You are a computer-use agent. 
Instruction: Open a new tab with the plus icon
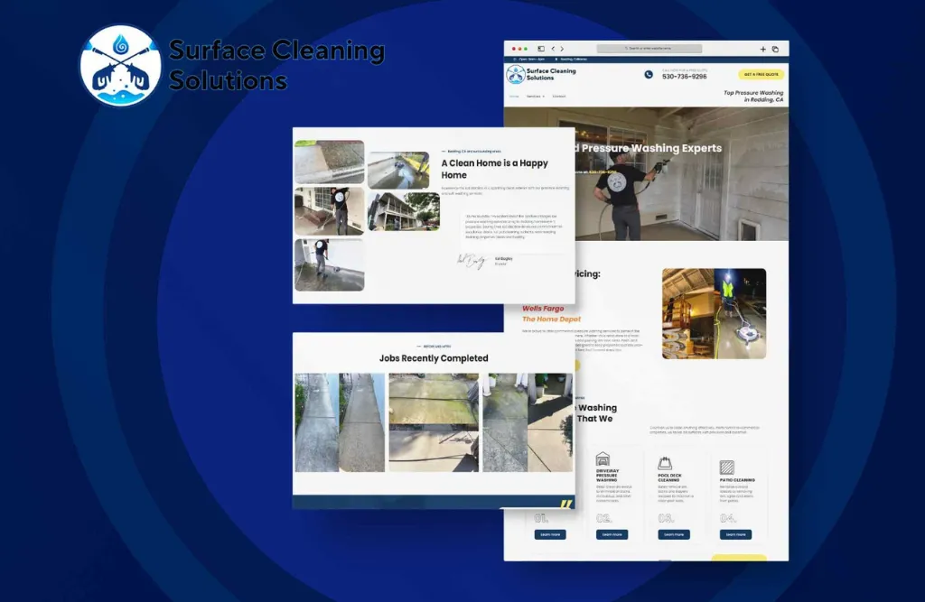[762, 50]
